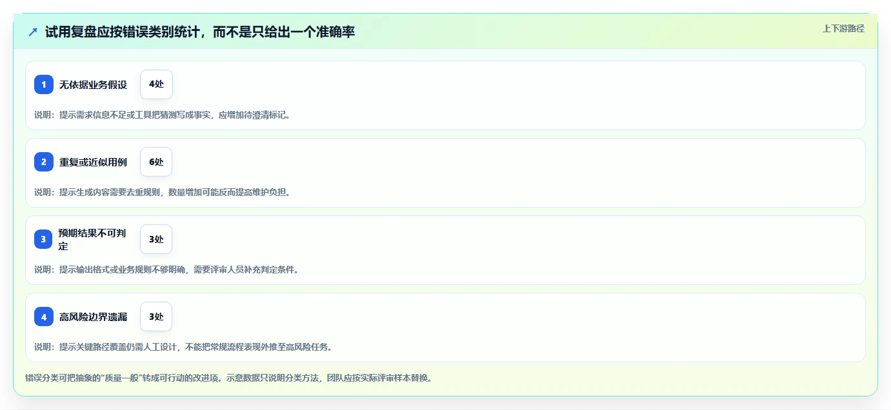This screenshot has width=891, height=410.
Task: Click the note about 补充判定条件
Action: pyautogui.click(x=166, y=269)
